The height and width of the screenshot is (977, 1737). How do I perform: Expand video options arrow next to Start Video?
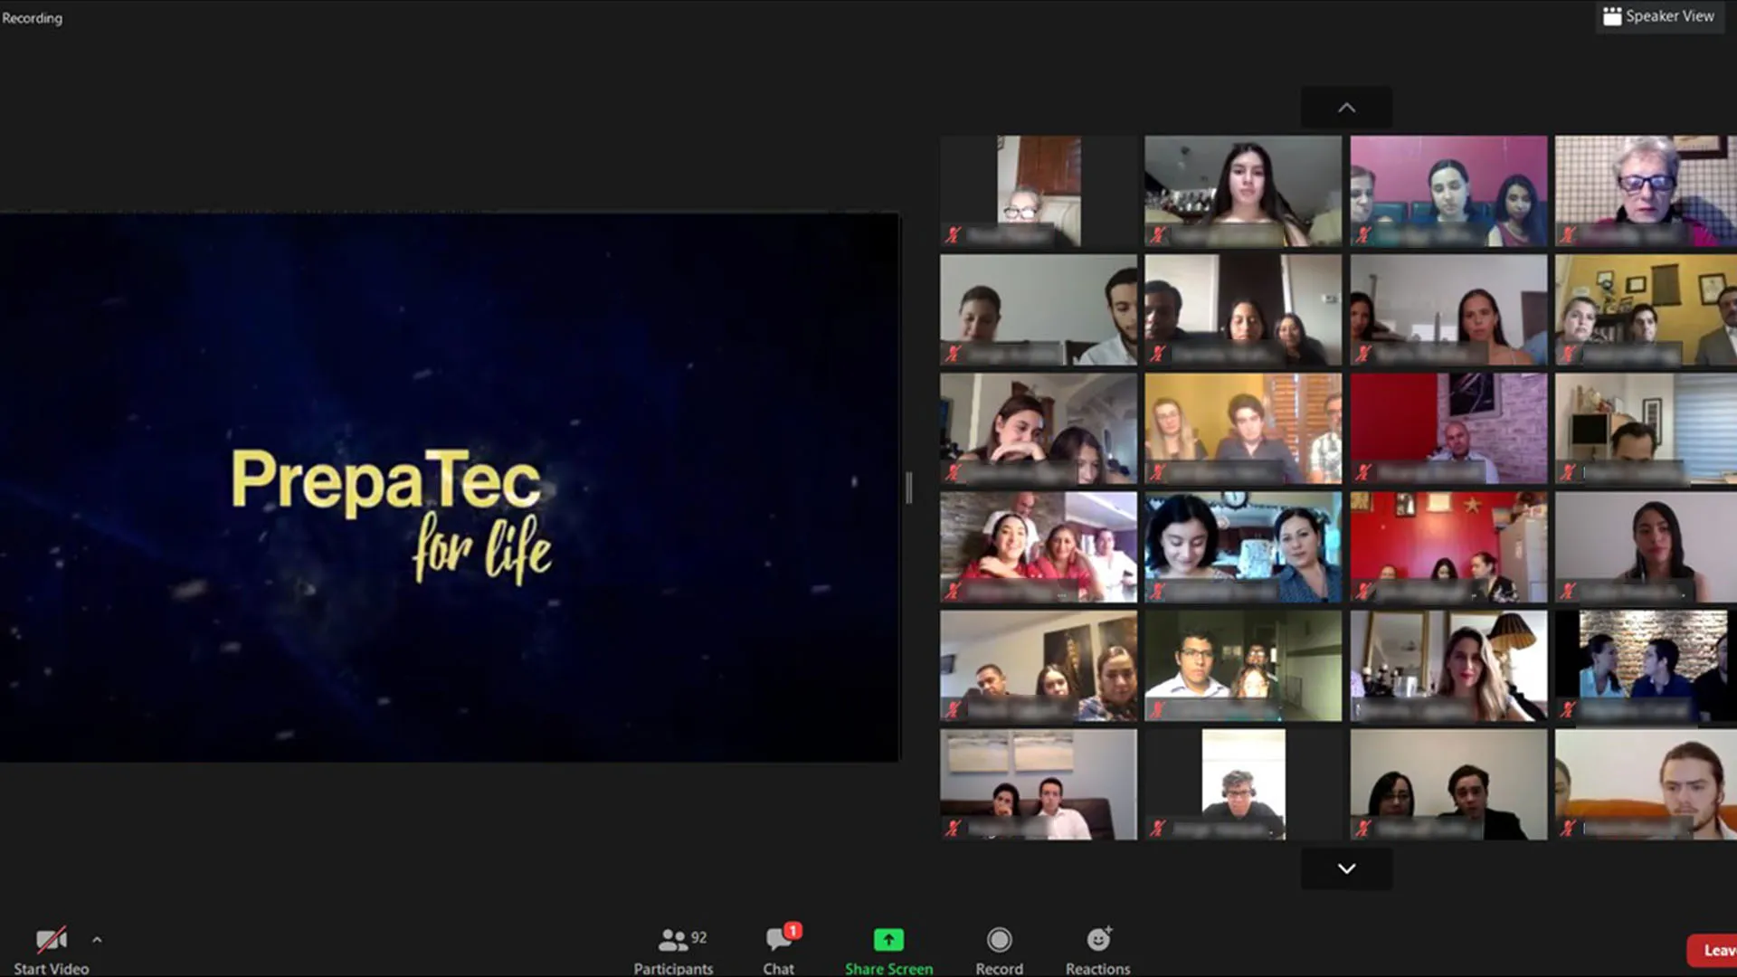(97, 940)
